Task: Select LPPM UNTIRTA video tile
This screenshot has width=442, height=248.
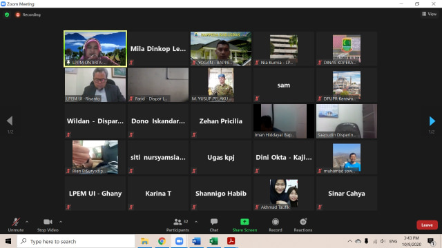Action: coord(95,49)
